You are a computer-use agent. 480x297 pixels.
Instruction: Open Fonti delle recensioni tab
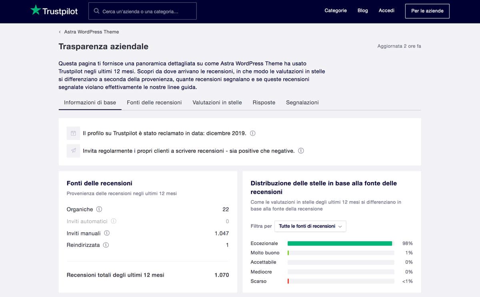[154, 103]
